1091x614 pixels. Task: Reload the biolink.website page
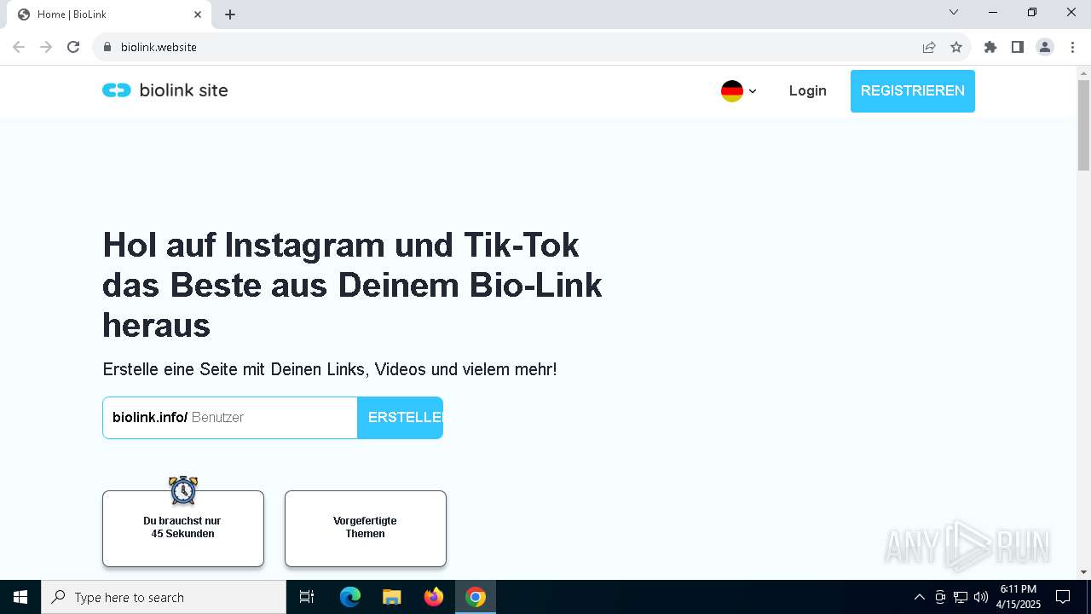point(73,47)
